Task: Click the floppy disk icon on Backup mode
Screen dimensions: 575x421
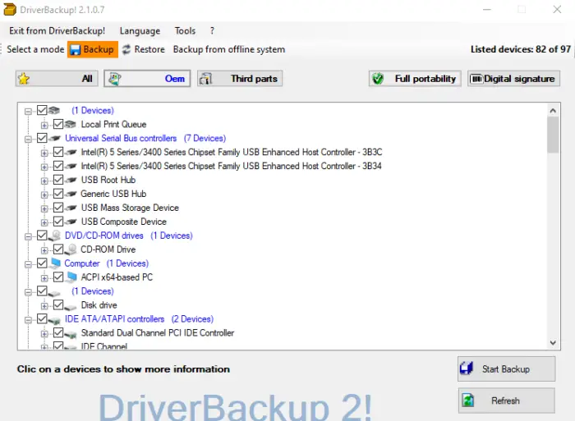Action: click(76, 49)
